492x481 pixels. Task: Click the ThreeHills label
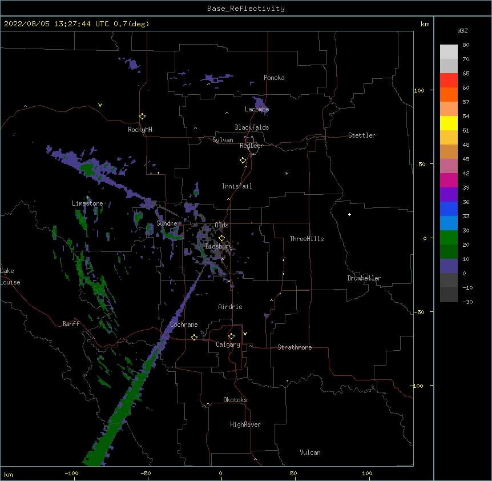pyautogui.click(x=307, y=239)
